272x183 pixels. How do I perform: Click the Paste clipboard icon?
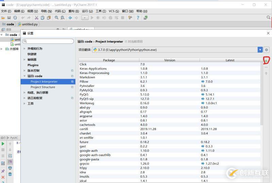click(49, 18)
